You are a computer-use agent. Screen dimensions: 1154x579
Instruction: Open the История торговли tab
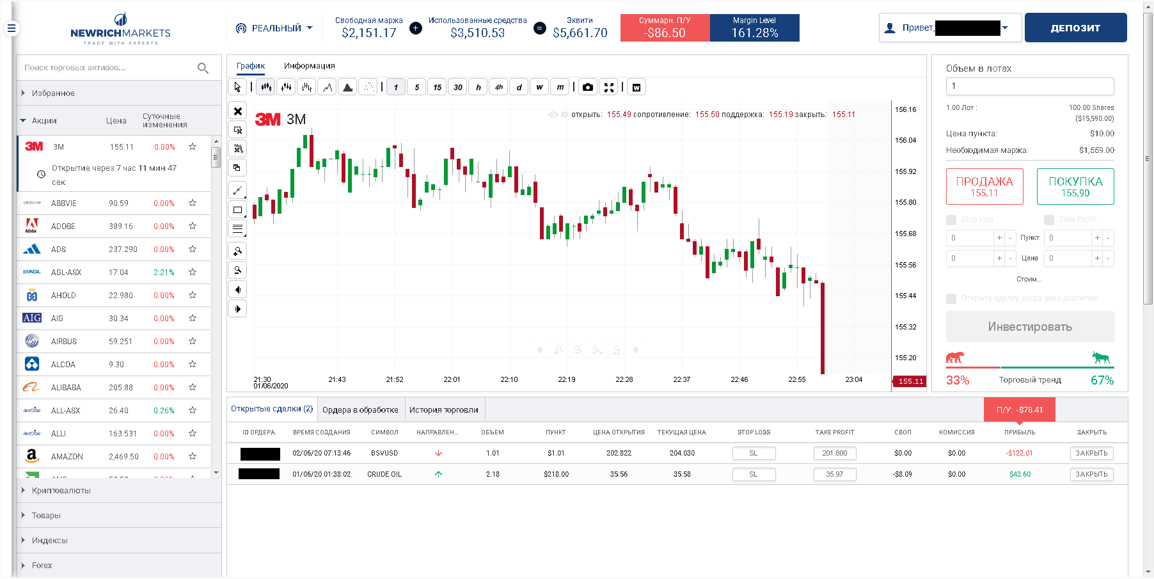coord(444,409)
